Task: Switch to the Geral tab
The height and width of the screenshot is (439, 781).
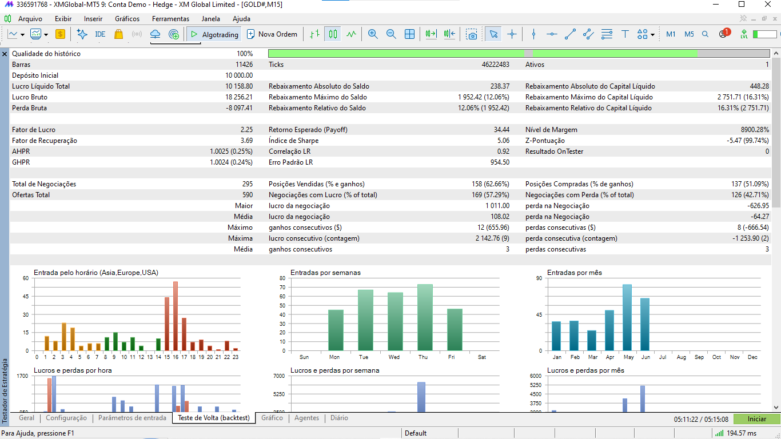Action: (27, 418)
